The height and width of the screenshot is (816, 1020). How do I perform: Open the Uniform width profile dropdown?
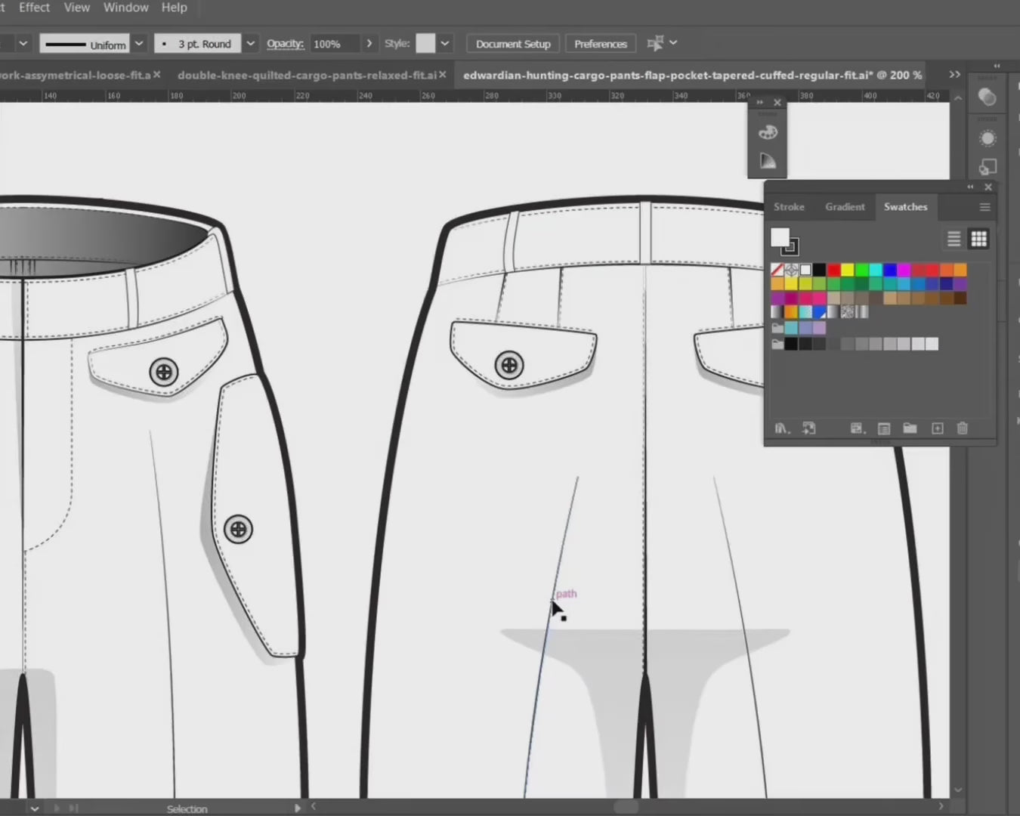click(x=138, y=43)
